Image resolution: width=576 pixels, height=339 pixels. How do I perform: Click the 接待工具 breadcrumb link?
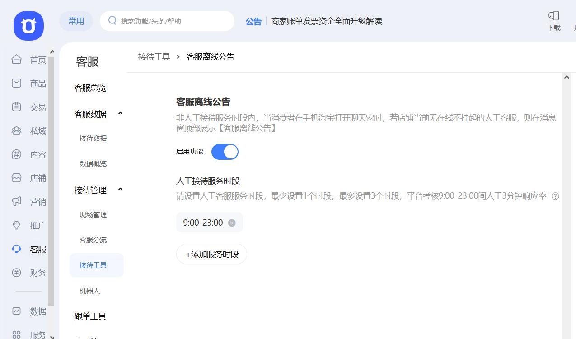pyautogui.click(x=154, y=57)
